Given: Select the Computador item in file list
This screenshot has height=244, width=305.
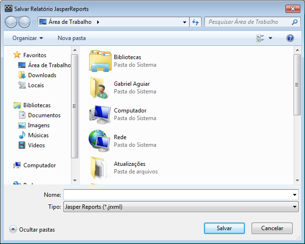Looking at the screenshot, I should point(100,114).
